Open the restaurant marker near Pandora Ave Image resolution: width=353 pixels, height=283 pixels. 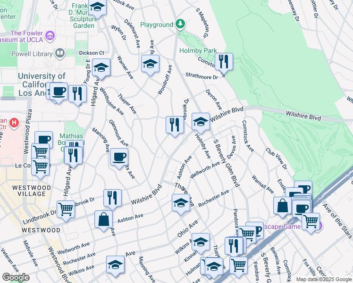(234, 246)
